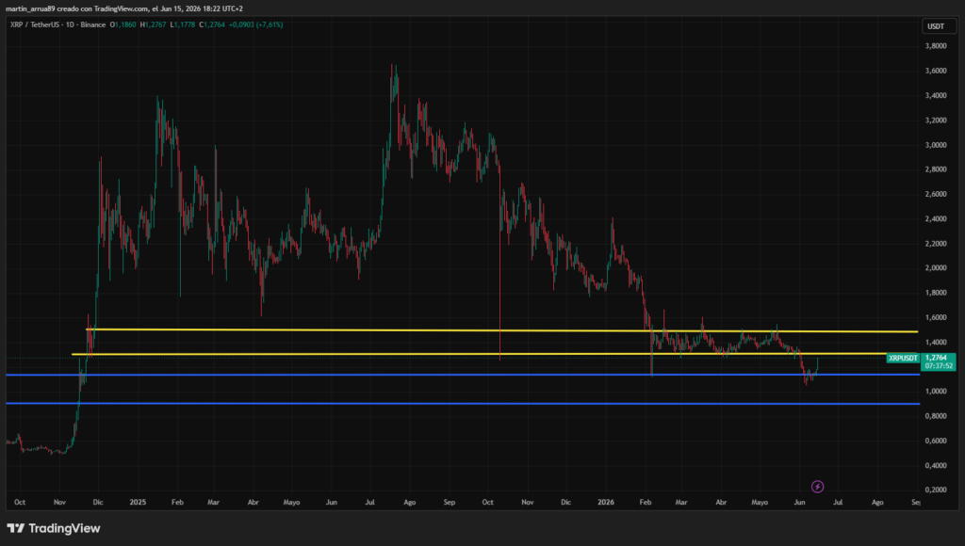
Task: Click the 0,4000 price axis label
Action: (936, 465)
